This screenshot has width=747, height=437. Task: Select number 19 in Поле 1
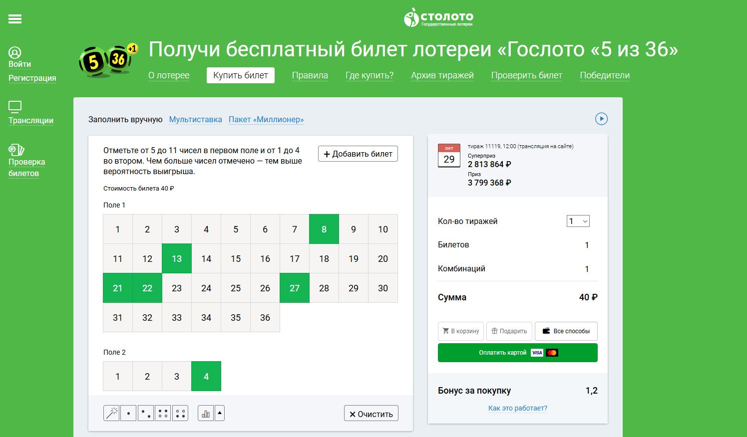coord(354,258)
